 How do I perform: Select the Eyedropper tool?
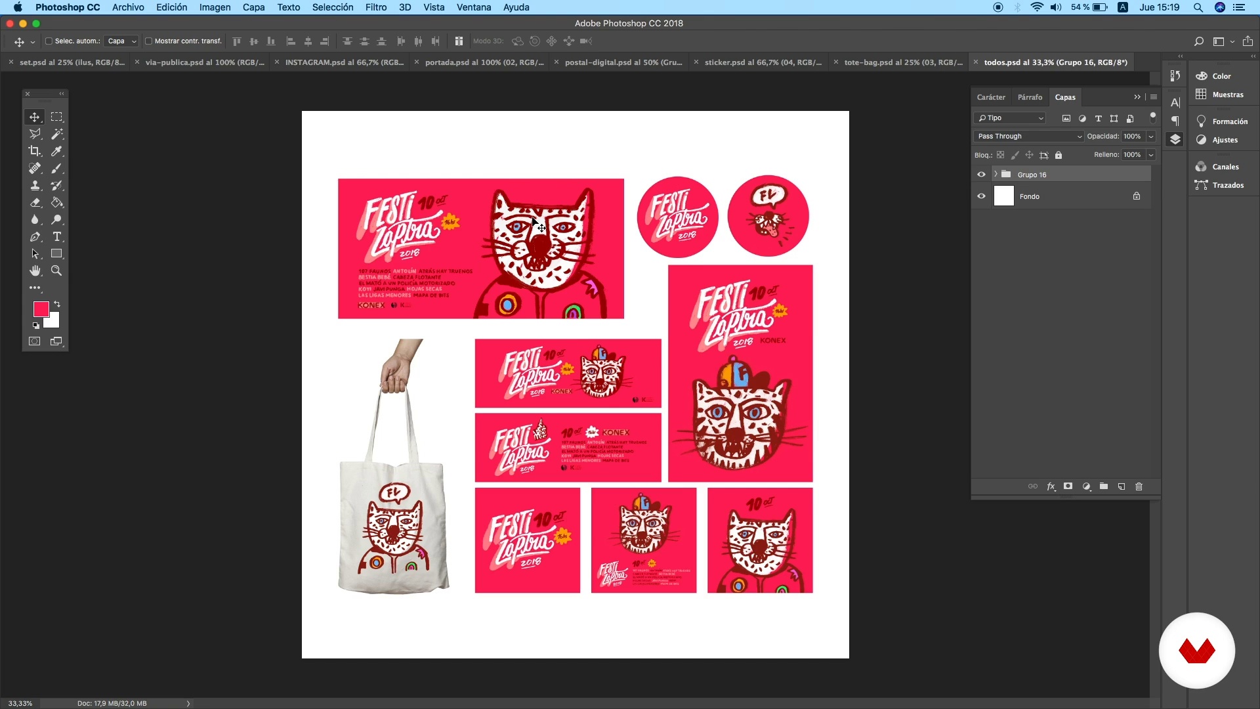click(x=57, y=151)
